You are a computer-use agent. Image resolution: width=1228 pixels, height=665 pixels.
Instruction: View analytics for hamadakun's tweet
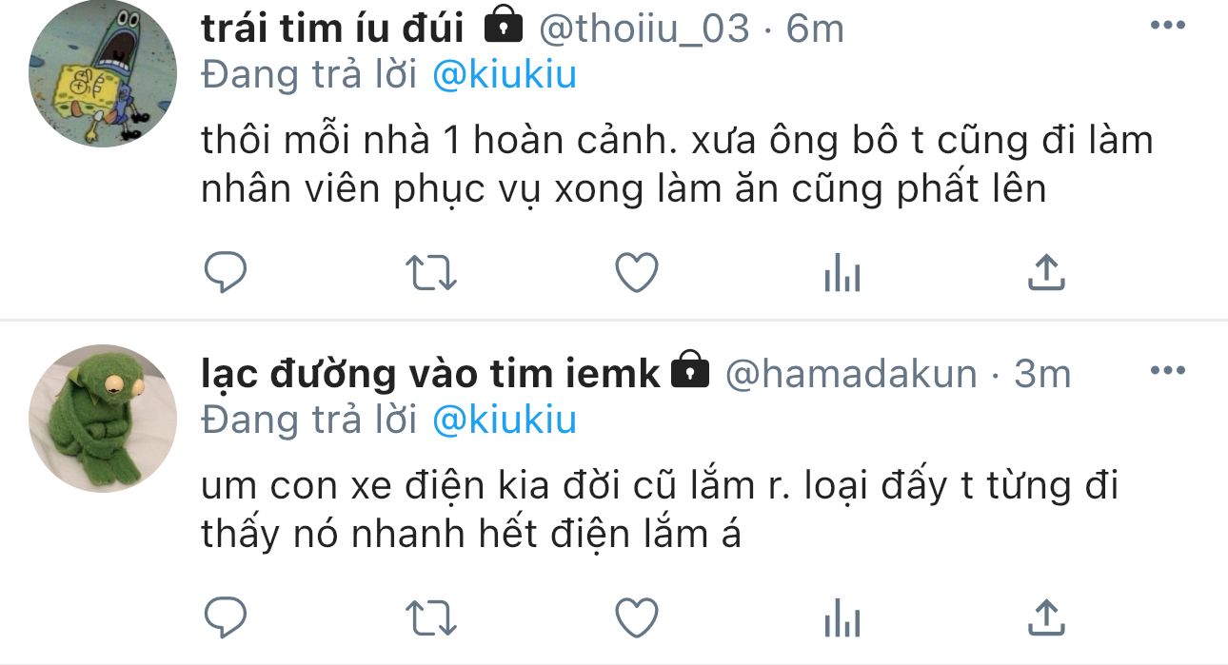(x=842, y=619)
